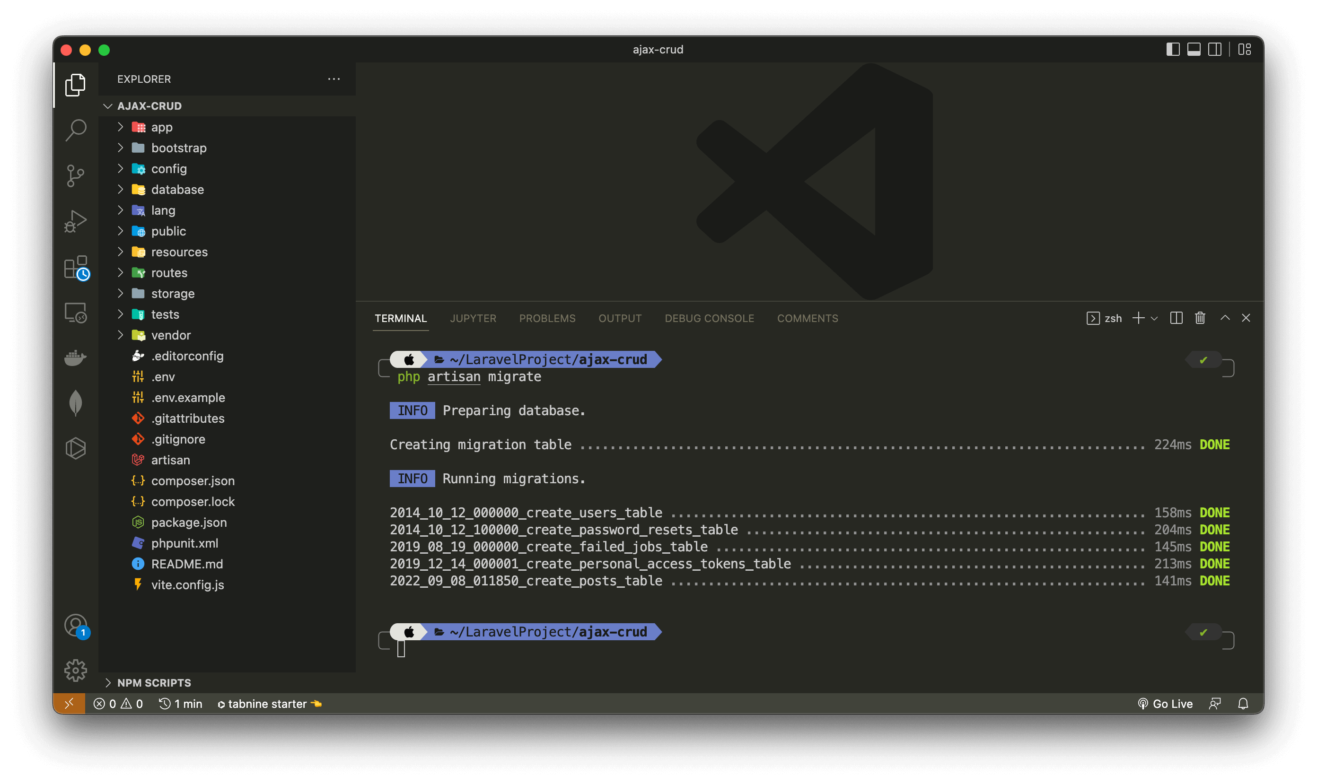Toggle the bottom panel layout button
Viewport: 1317px width, 784px height.
click(1194, 50)
